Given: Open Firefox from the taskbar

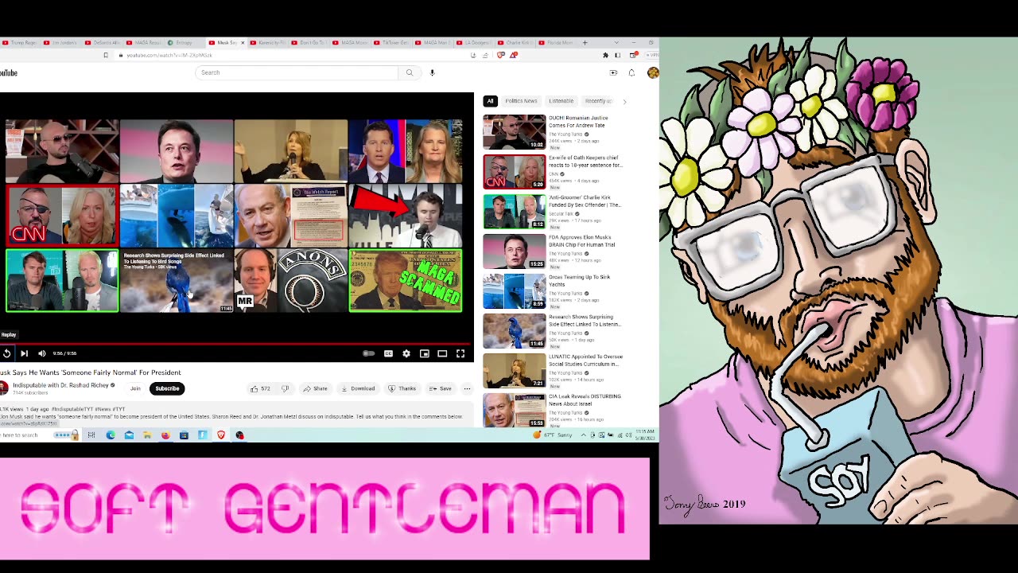Looking at the screenshot, I should 165,435.
